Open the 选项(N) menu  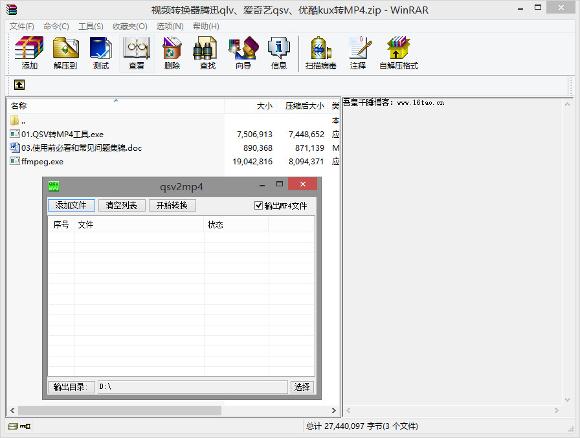click(x=170, y=27)
